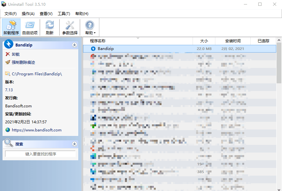Click the magnifier icon in the 搜索 panel
Viewport: 282px width, 191px height.
pyautogui.click(x=9, y=143)
